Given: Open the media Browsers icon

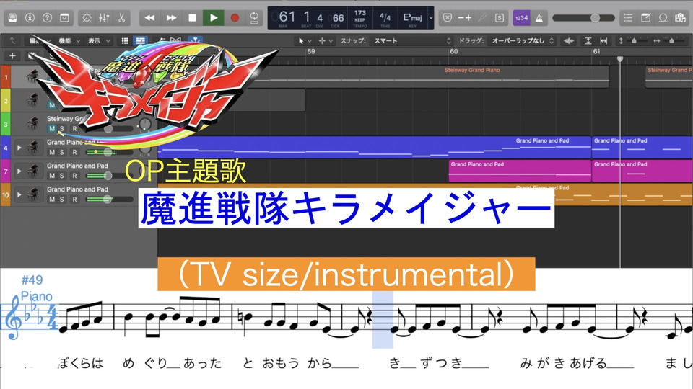Looking at the screenshot, I should 680,17.
